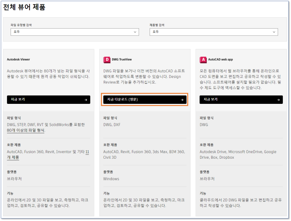This screenshot has height=221, width=291.
Task: Select the DWG TrueView title text
Action: click(x=122, y=60)
